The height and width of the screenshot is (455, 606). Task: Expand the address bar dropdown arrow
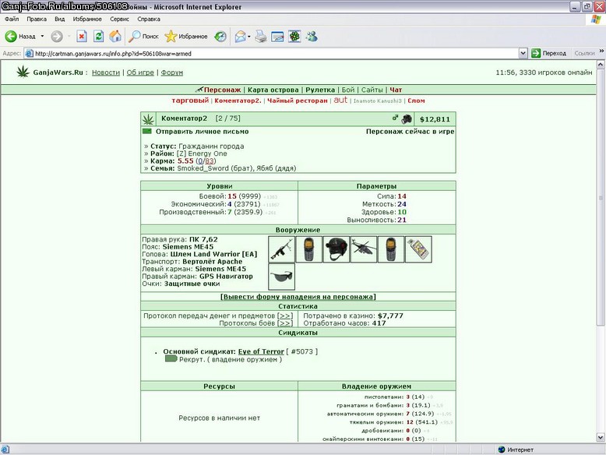click(x=523, y=53)
